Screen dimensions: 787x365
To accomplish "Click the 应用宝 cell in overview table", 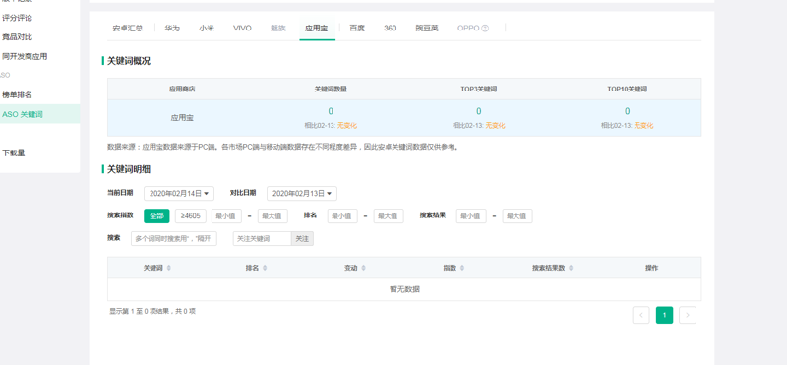I will click(x=182, y=118).
